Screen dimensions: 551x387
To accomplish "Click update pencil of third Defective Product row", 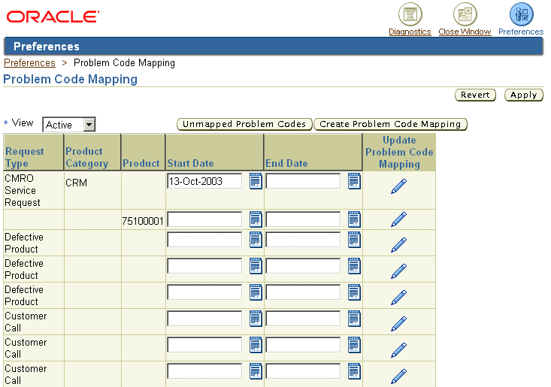I will 399,298.
